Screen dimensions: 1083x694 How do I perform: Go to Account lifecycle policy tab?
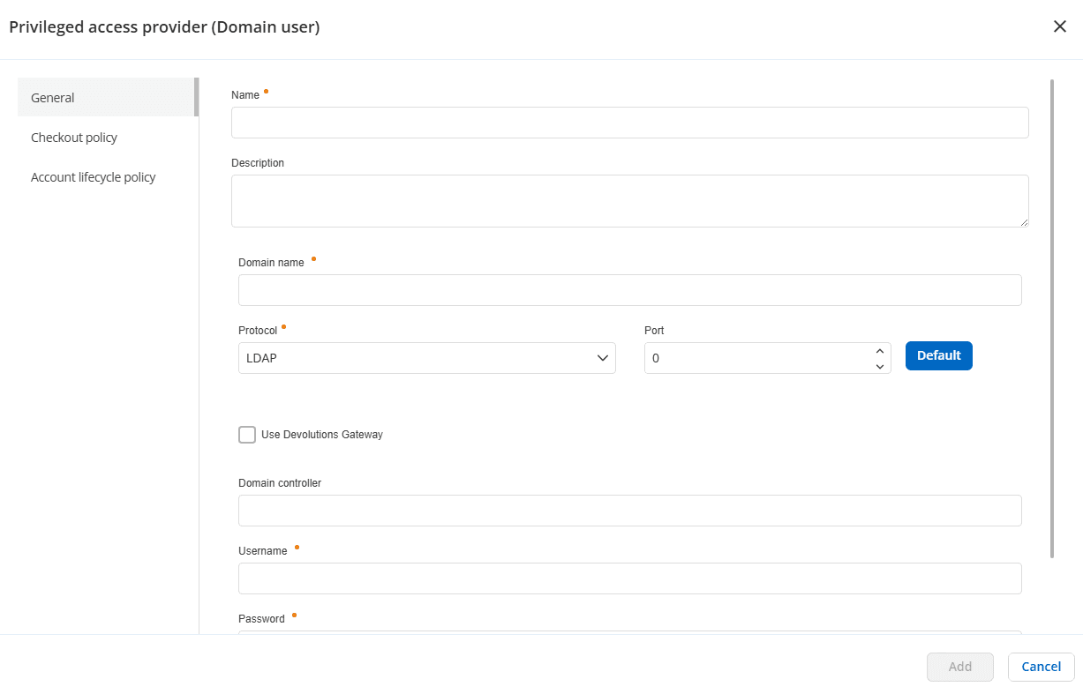click(93, 177)
